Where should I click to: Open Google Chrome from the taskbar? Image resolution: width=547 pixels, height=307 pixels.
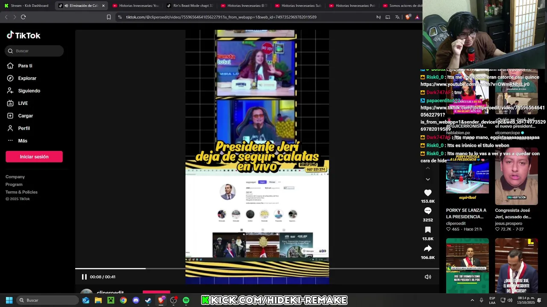[123, 300]
